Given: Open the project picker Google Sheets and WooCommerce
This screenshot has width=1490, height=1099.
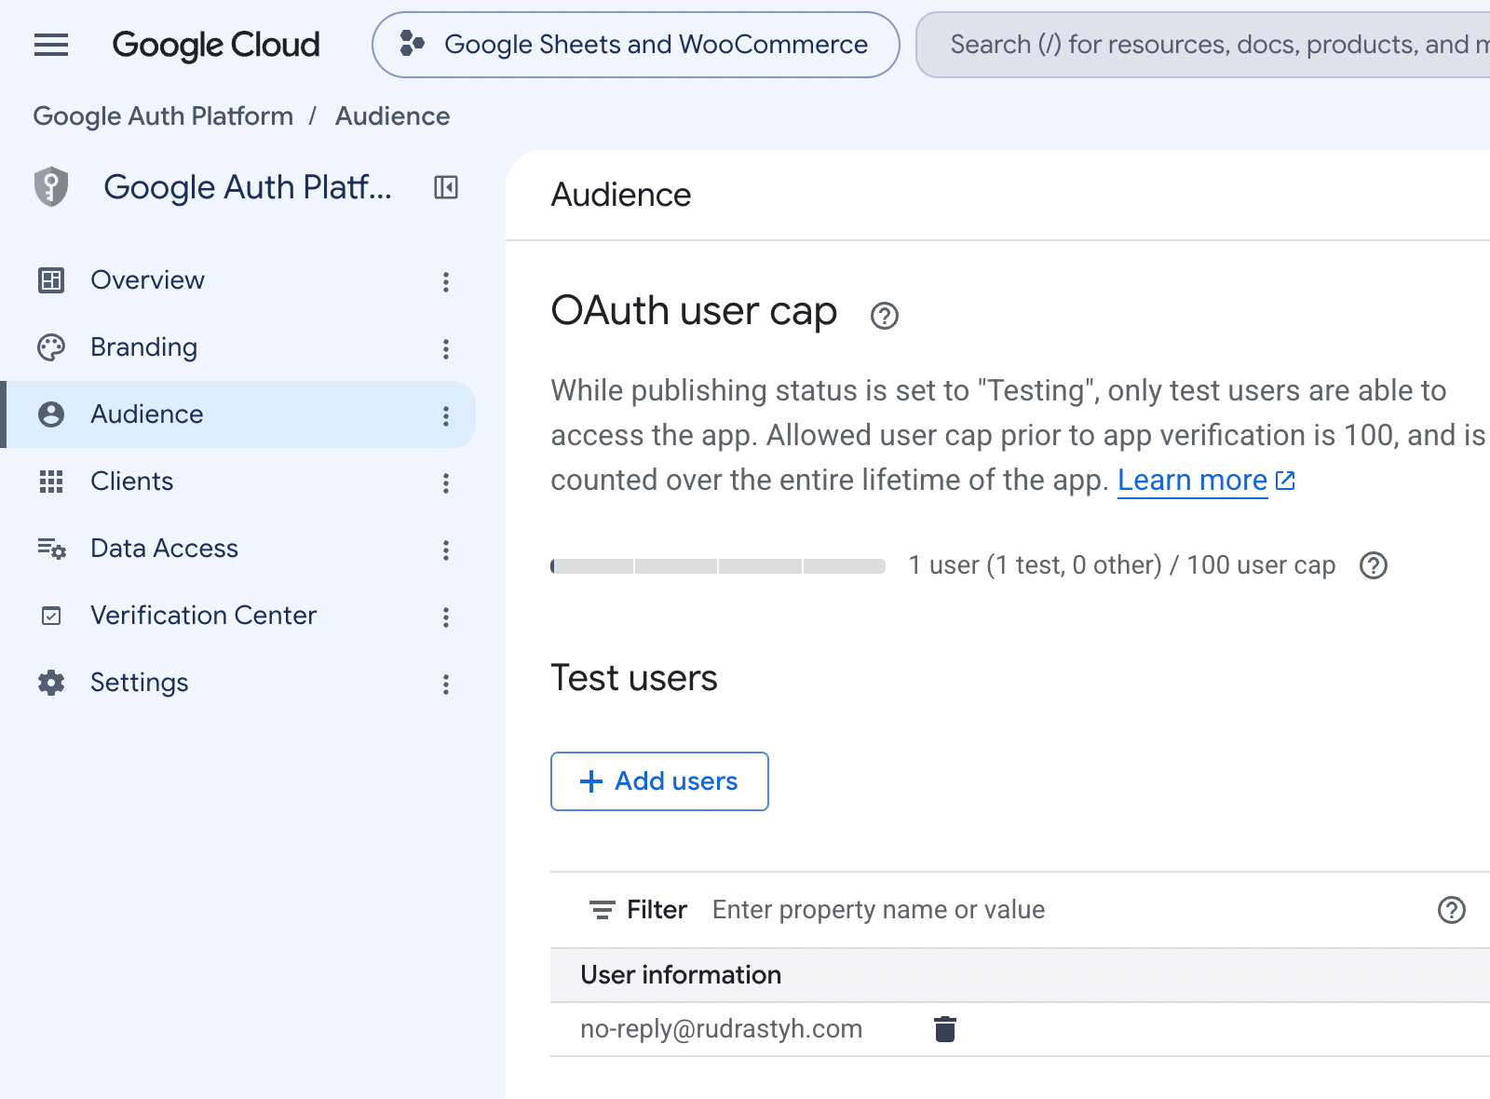Looking at the screenshot, I should click(636, 45).
